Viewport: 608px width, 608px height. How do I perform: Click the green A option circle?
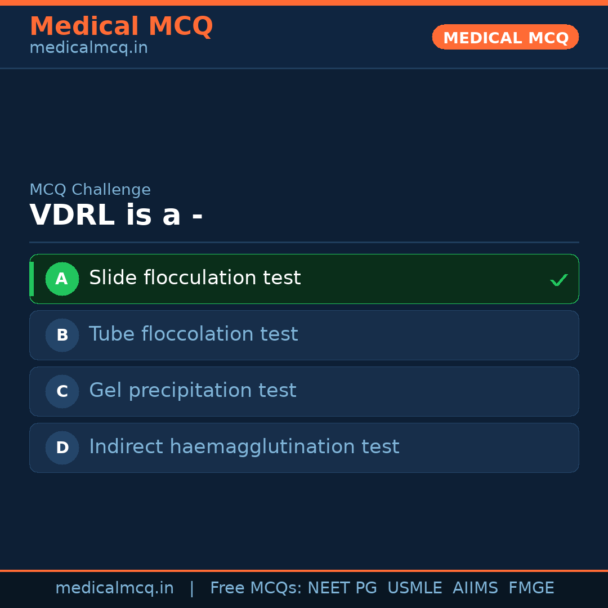click(x=62, y=279)
